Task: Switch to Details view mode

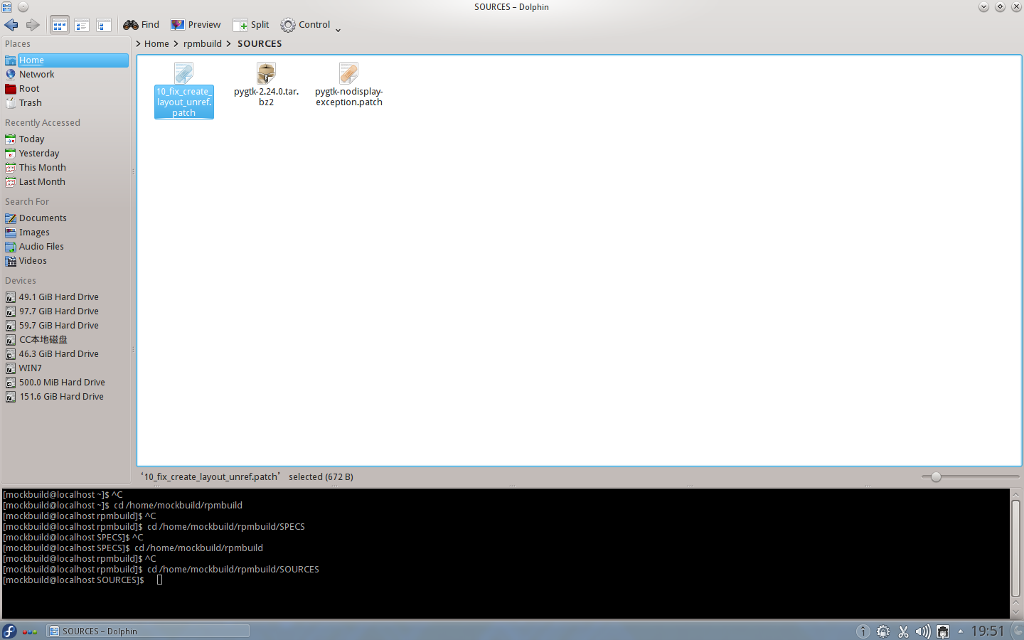Action: pos(104,25)
